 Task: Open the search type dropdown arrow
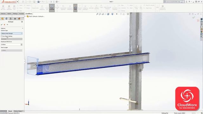(184, 2)
